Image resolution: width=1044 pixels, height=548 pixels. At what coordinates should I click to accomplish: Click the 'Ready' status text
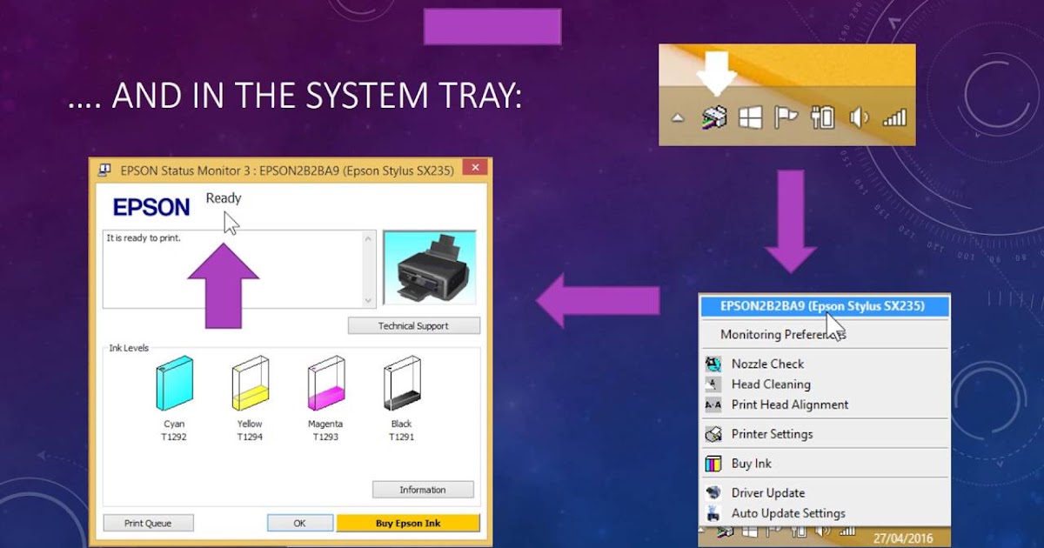pos(224,198)
